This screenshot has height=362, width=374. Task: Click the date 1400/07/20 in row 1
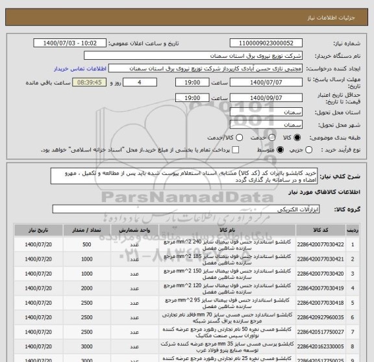tap(38, 245)
